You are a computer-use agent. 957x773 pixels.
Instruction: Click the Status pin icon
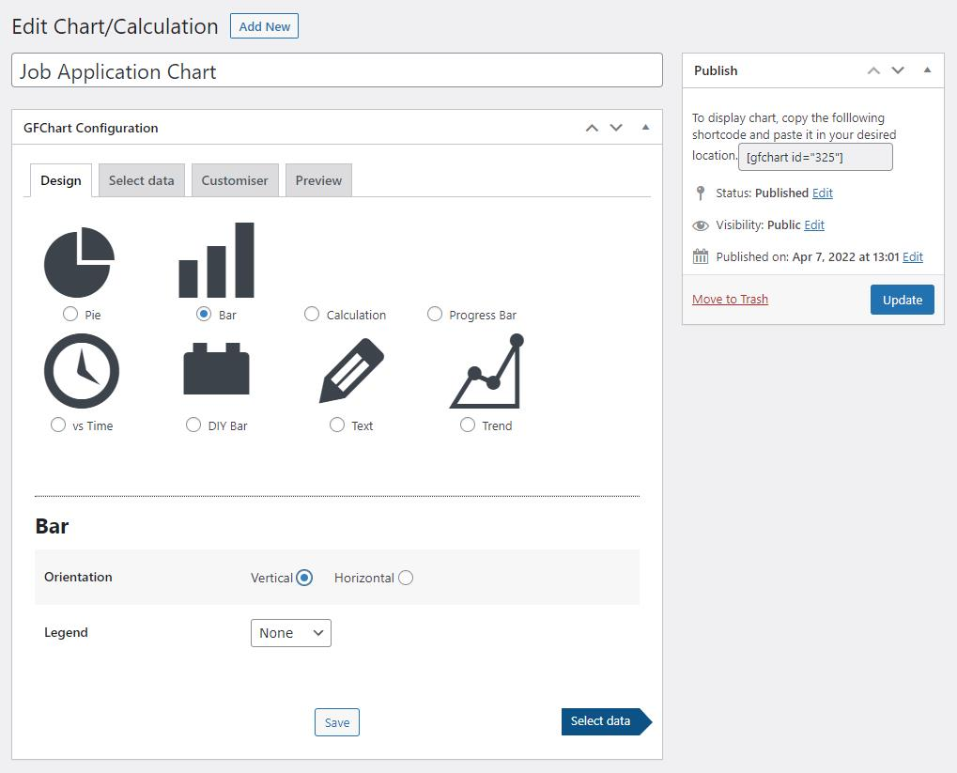click(x=701, y=193)
